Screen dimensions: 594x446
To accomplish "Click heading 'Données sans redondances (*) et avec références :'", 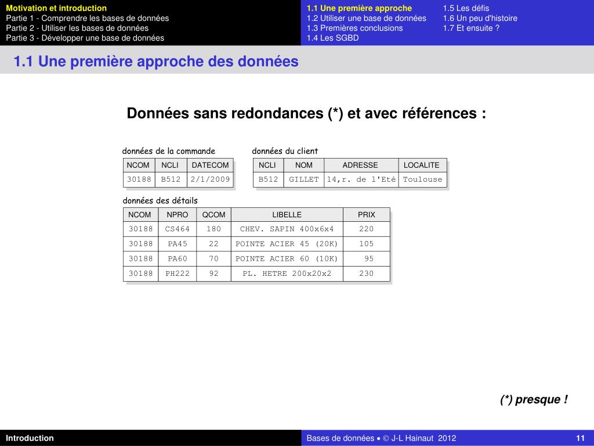I will coord(306,113).
